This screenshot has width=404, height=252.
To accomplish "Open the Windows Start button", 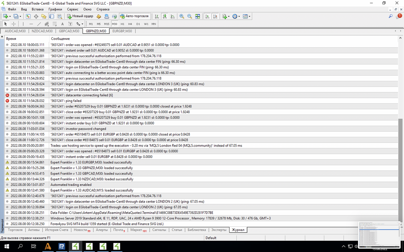I will coord(7,246).
